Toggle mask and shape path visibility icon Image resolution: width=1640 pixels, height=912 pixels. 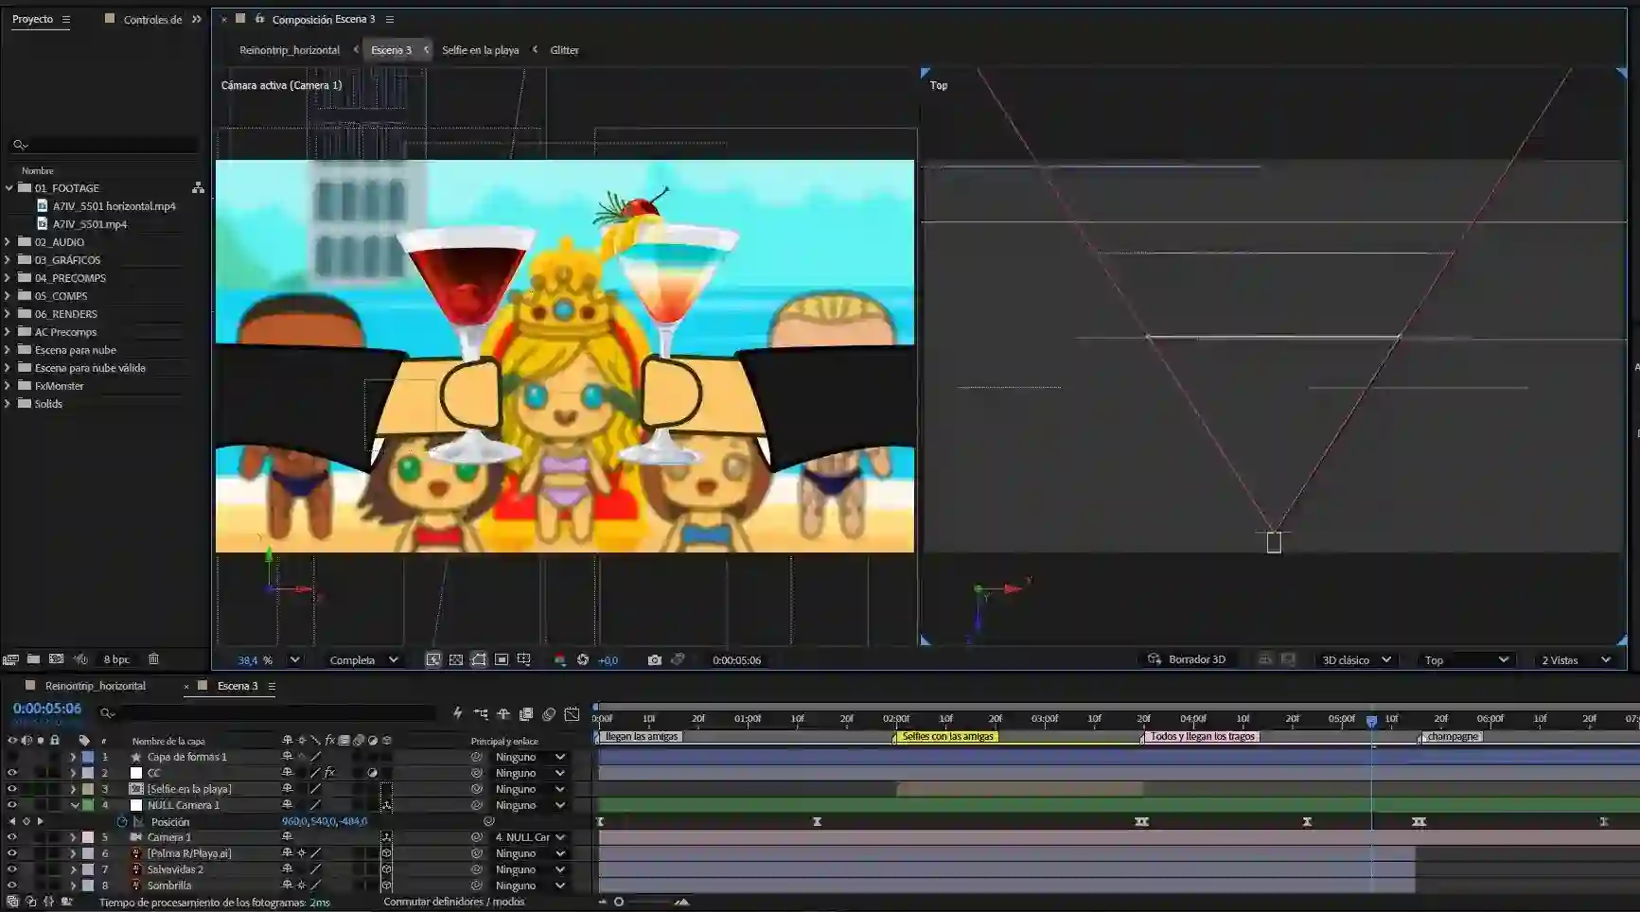pos(478,660)
